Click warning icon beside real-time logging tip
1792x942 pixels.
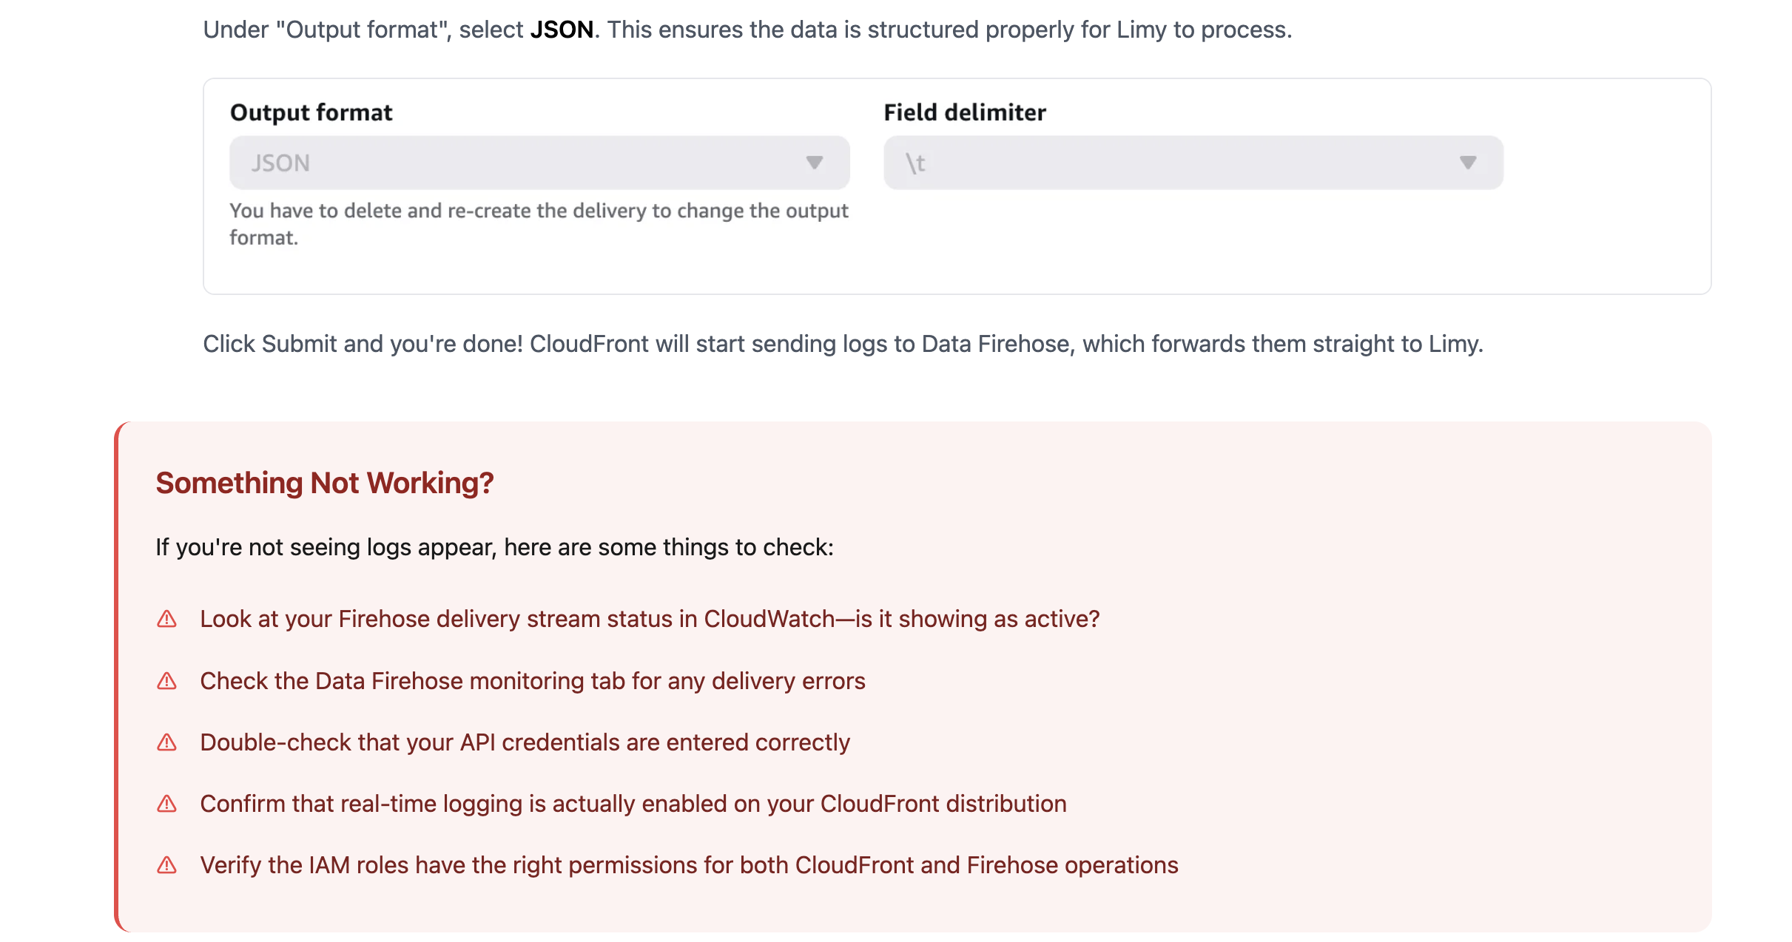[167, 804]
